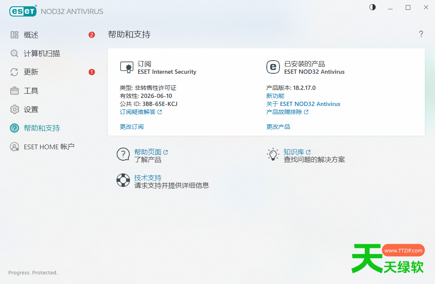Click the 查找问题的解决方案 description
This screenshot has width=435, height=284.
pos(314,159)
